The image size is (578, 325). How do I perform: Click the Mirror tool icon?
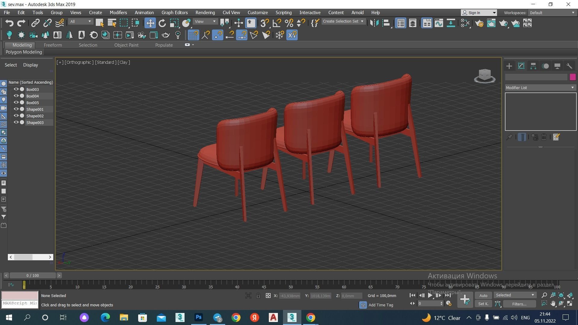click(374, 23)
